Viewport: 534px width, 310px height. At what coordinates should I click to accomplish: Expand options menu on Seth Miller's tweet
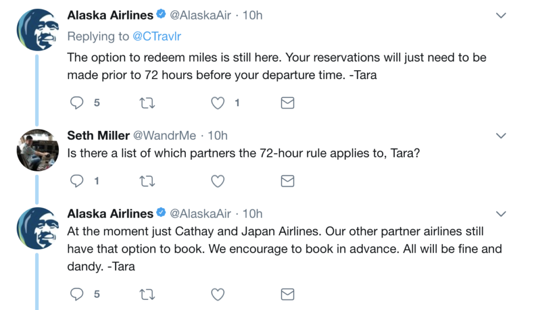[x=501, y=136]
